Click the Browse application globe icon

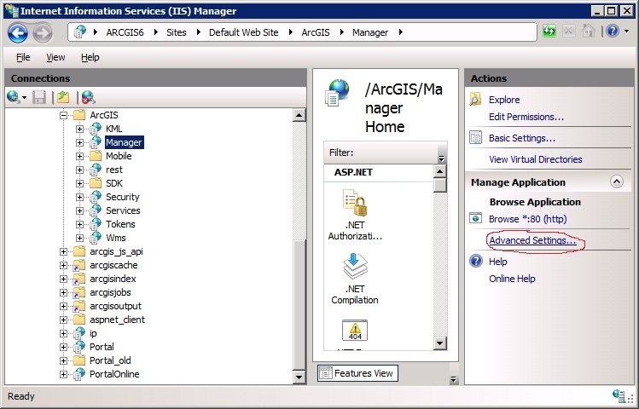tap(475, 218)
